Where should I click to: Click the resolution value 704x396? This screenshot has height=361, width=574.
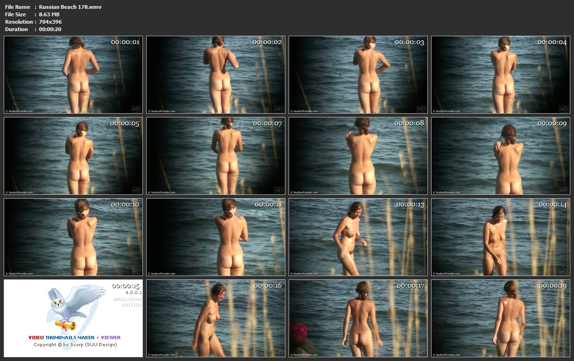[x=50, y=22]
